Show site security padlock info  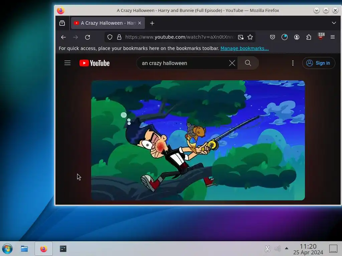[x=119, y=37]
